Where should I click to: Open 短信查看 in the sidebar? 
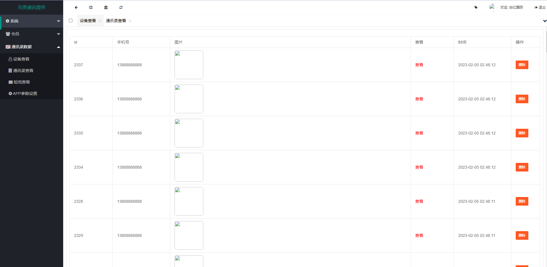pos(22,82)
